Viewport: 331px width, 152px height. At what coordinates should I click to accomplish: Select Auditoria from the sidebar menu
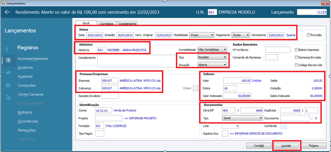25,68
